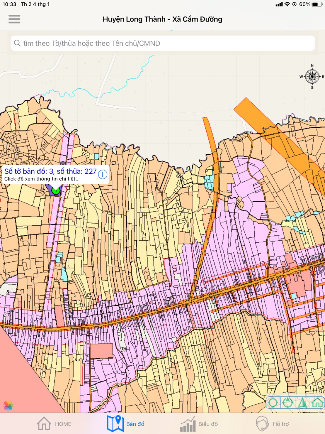This screenshot has width=325, height=434.
Task: Switch to the HOME tab
Action: point(54,424)
